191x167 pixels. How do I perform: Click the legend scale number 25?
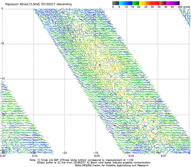click(146, 7)
